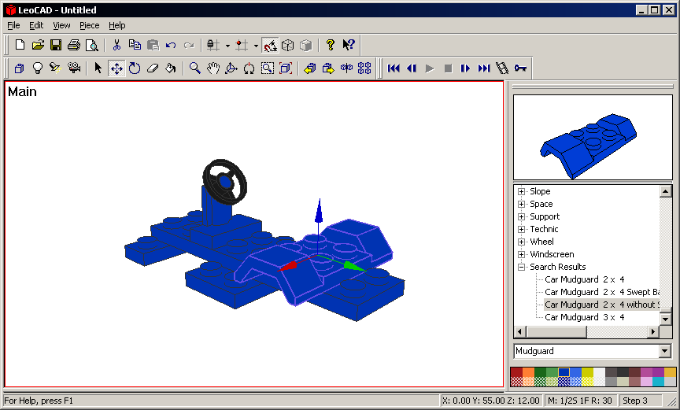Toggle the 3D snap button
This screenshot has width=680, height=410.
click(269, 45)
